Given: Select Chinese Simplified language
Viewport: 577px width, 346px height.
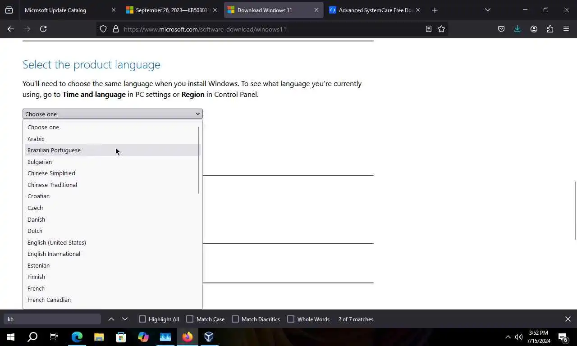Looking at the screenshot, I should point(111,173).
